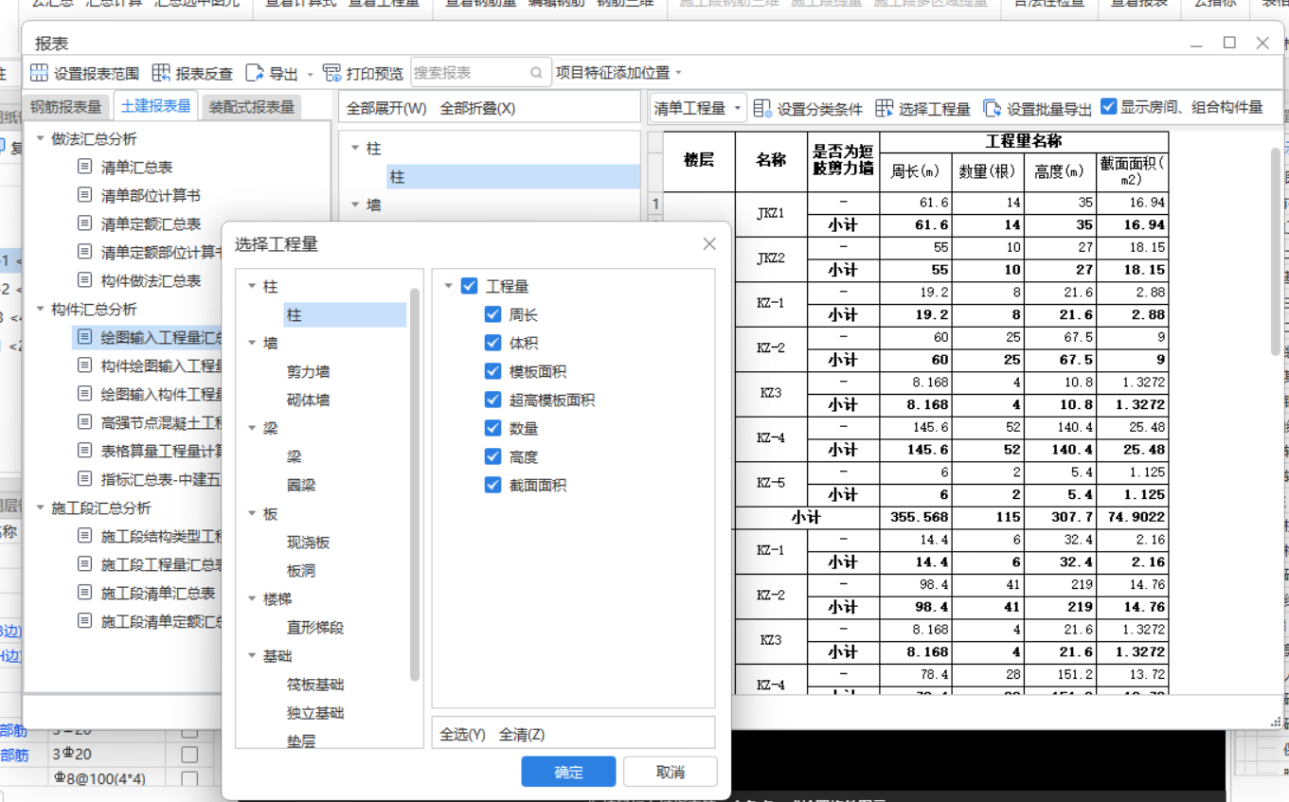Viewport: 1289px width, 802px height.
Task: Uncheck the 周长 checkbox
Action: (x=492, y=314)
